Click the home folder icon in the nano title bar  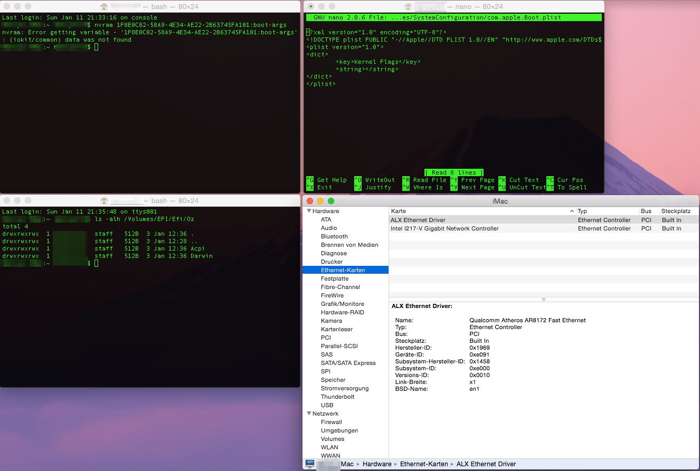click(x=408, y=7)
